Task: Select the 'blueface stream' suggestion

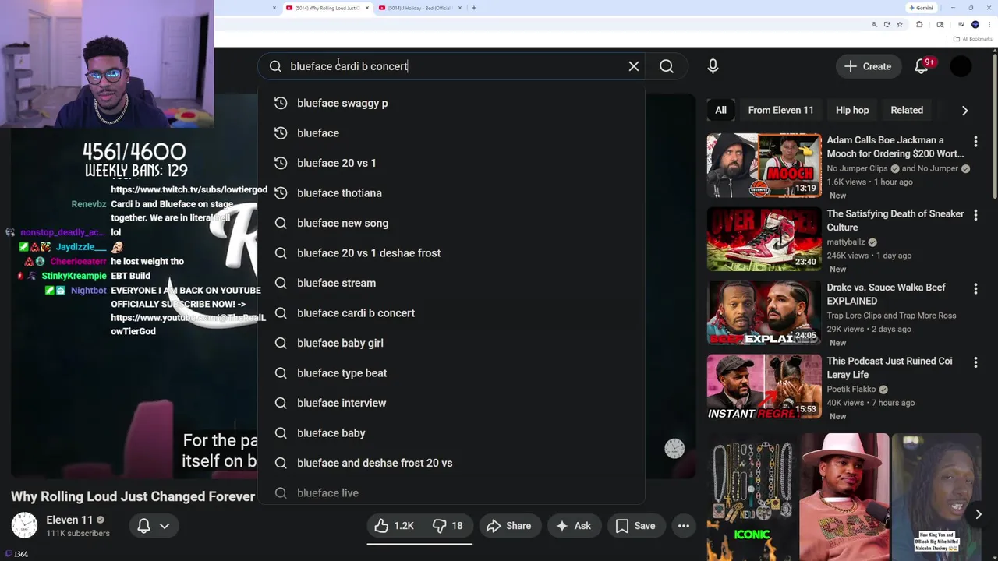Action: pyautogui.click(x=451, y=283)
